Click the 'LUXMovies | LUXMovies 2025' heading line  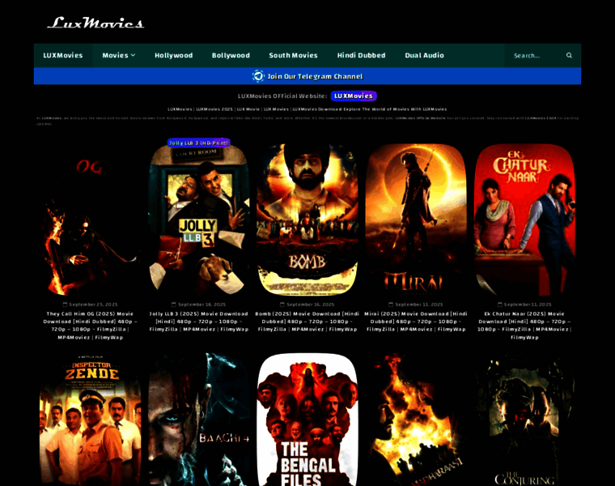[x=307, y=109]
